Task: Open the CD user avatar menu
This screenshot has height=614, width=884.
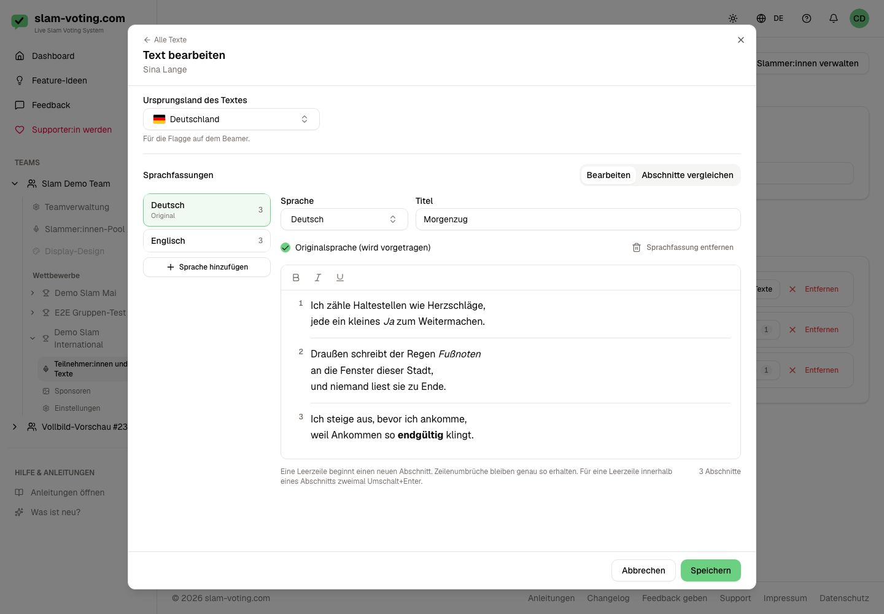Action: tap(859, 18)
